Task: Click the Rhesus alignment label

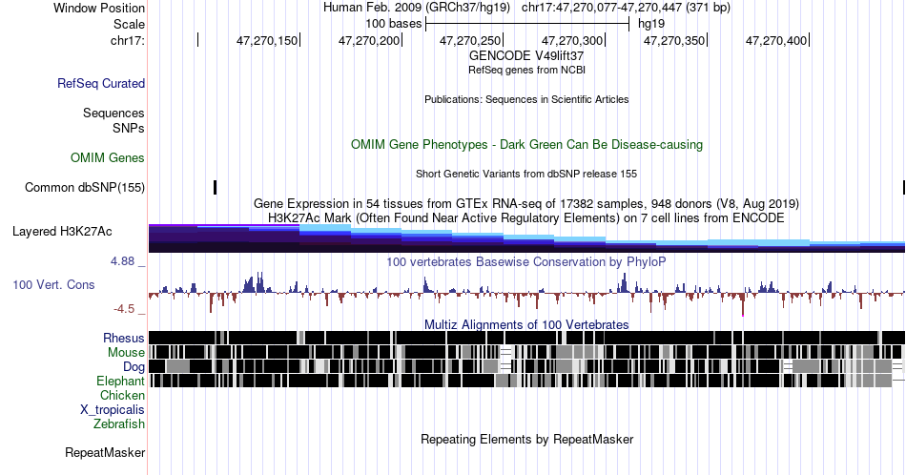Action: pos(124,338)
